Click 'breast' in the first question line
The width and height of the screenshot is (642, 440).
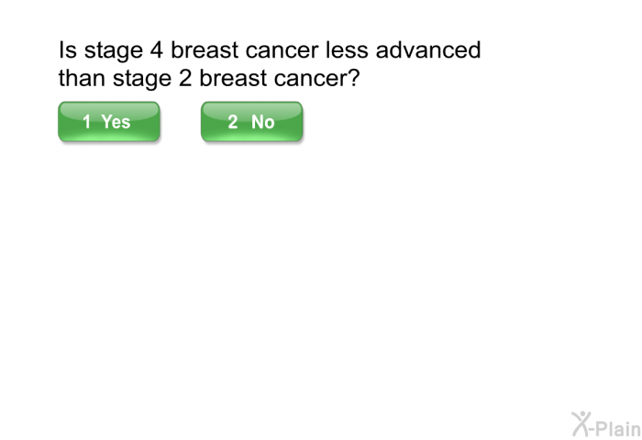pyautogui.click(x=205, y=49)
